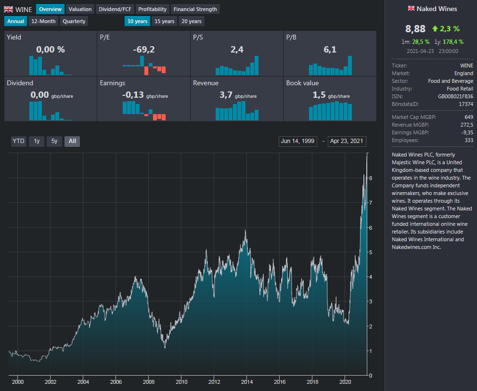Image resolution: width=477 pixels, height=391 pixels.
Task: Click the England market value
Action: coord(464,73)
